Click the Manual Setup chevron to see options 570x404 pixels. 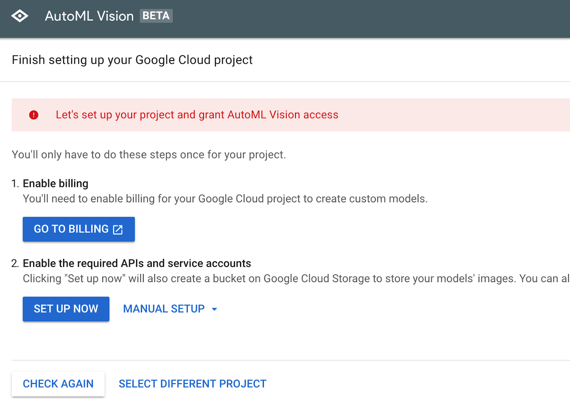(215, 309)
